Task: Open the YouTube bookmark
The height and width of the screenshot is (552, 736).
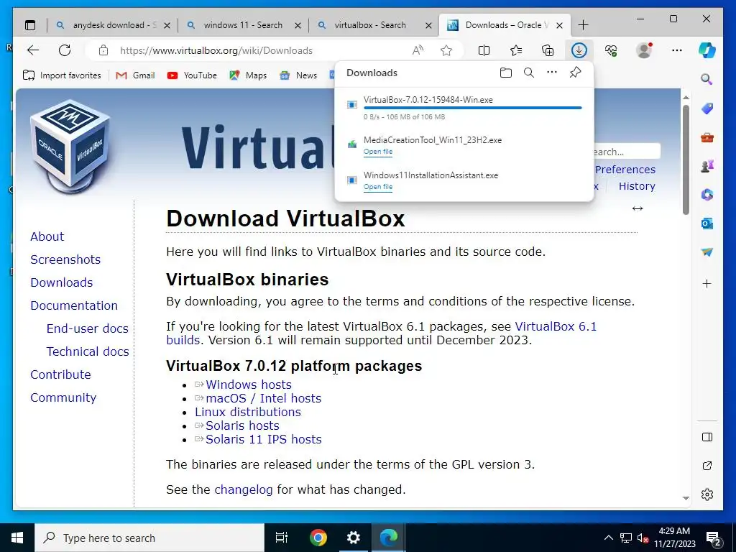Action: point(191,75)
